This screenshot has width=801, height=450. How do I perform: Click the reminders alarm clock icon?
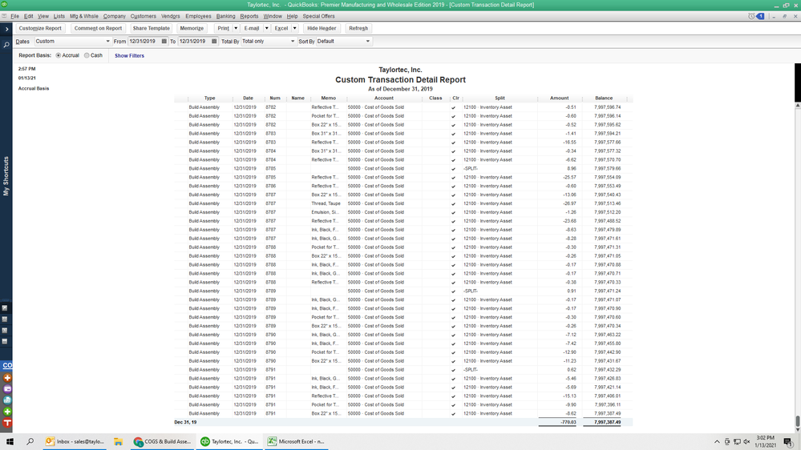click(x=751, y=16)
